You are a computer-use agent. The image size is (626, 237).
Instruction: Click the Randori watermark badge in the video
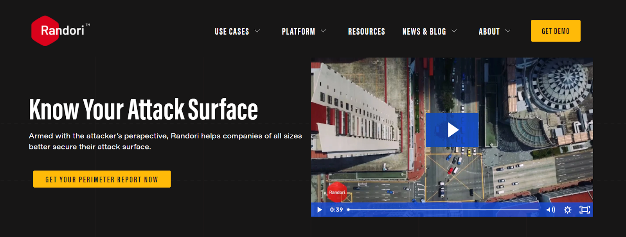coord(337,192)
